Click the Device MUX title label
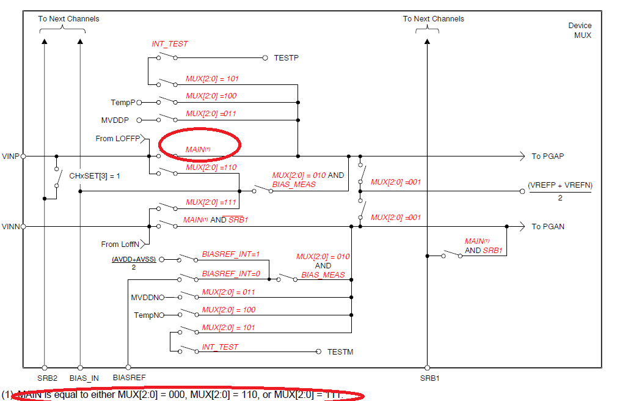This screenshot has height=401, width=639. click(x=580, y=30)
